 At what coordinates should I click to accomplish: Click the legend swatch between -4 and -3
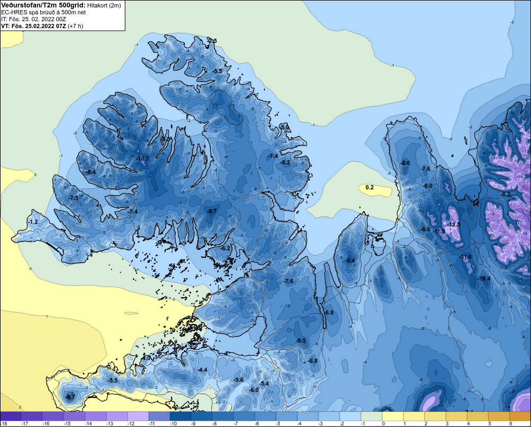coord(308,416)
